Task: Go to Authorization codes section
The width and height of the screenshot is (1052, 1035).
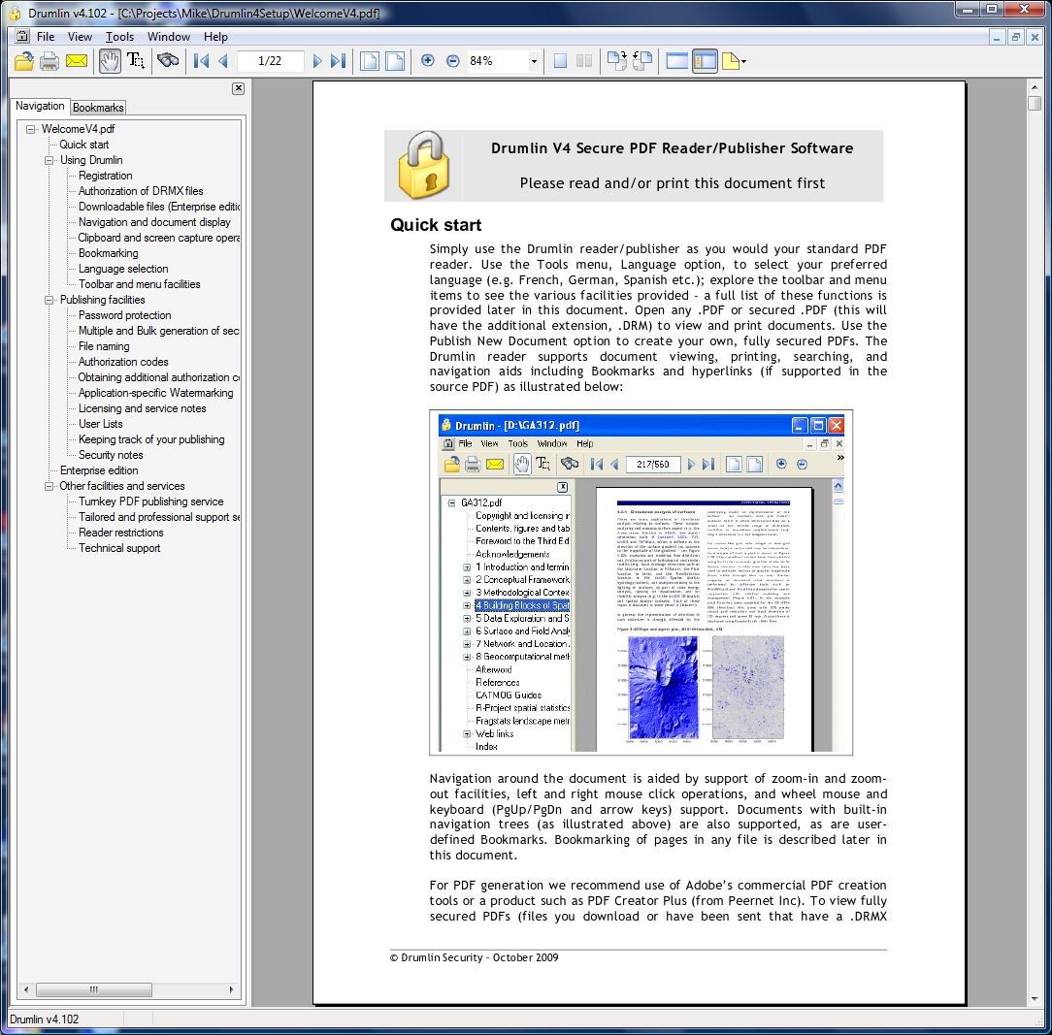Action: pyautogui.click(x=123, y=362)
